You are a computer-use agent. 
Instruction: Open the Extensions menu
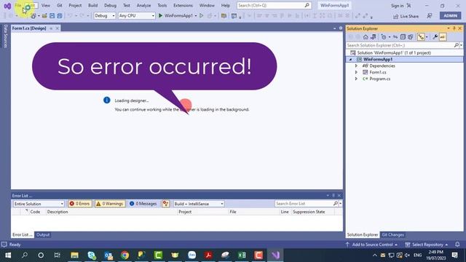coord(183,5)
